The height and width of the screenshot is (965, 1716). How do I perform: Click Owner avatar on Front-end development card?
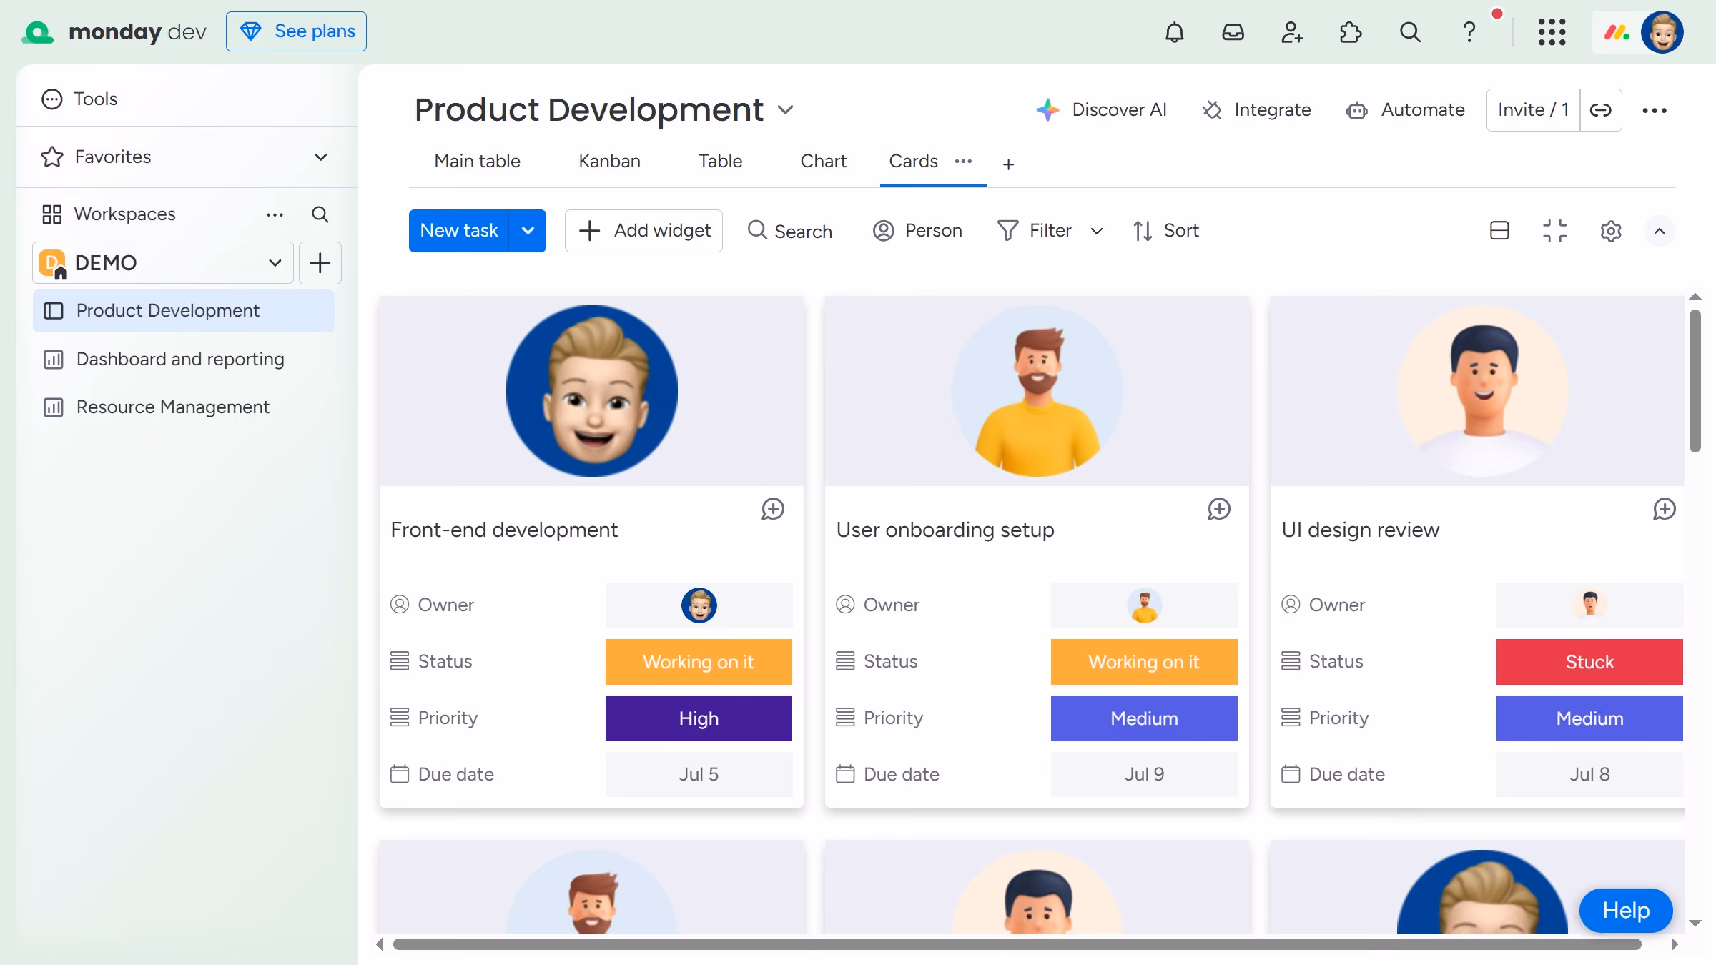pos(699,605)
